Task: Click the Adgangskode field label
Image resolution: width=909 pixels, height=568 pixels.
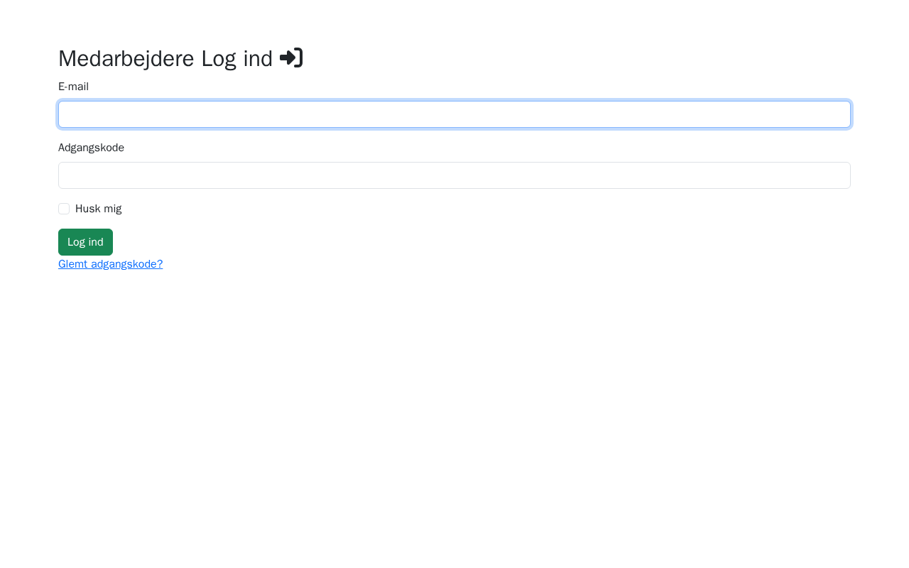Action: click(x=91, y=148)
